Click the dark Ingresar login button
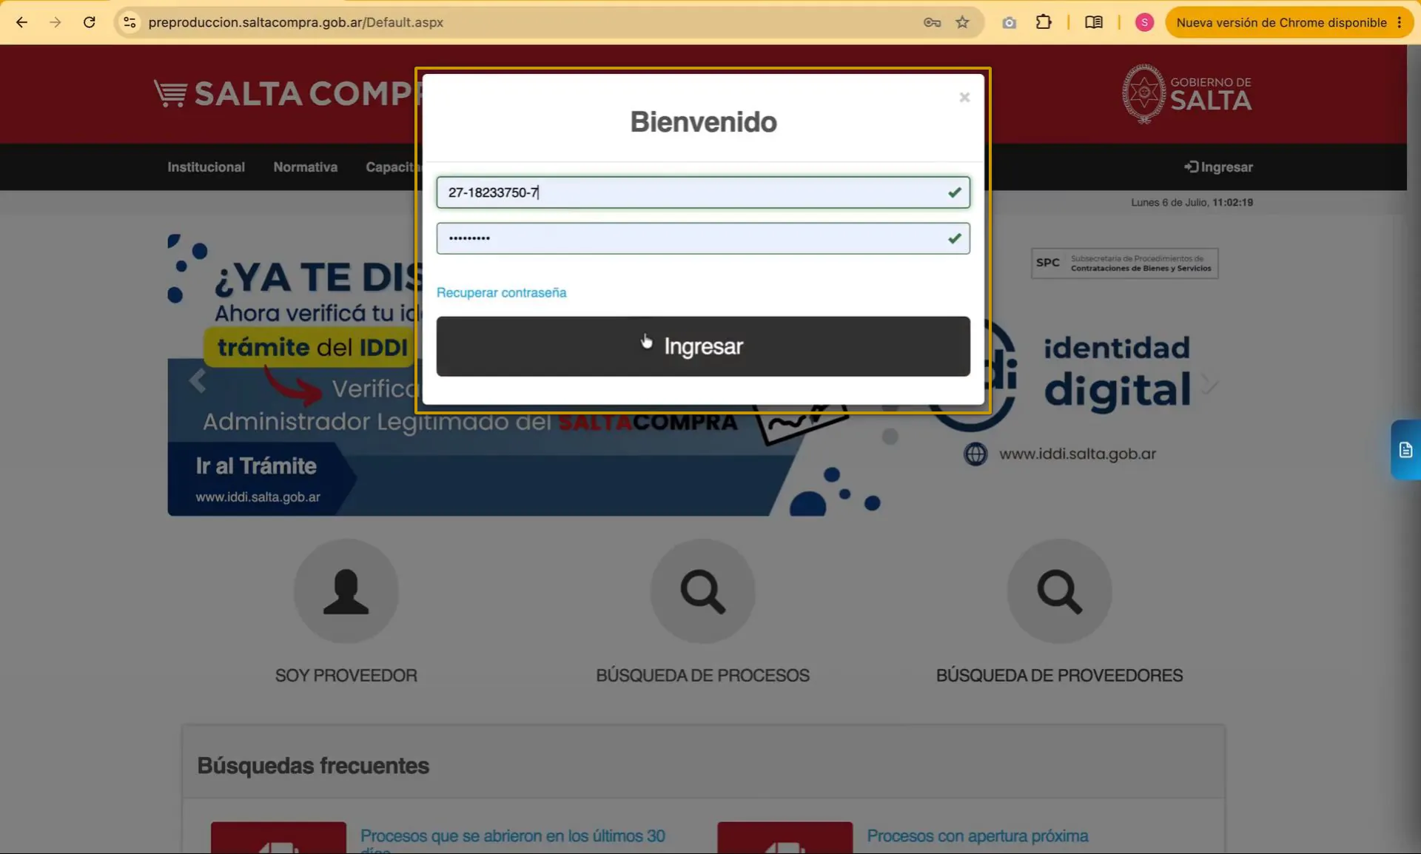Image resolution: width=1421 pixels, height=854 pixels. [x=703, y=346]
